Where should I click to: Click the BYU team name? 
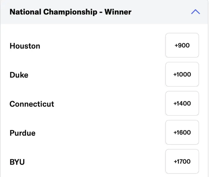coord(17,162)
